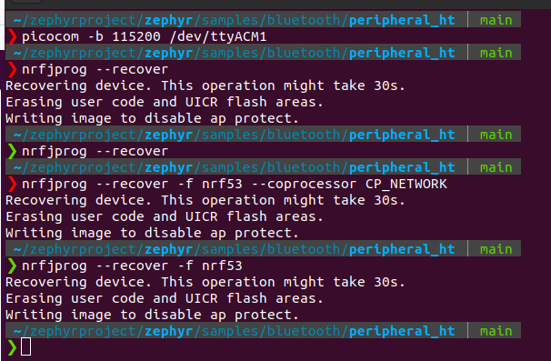Click the green prompt arrow beside the block cursor

click(x=12, y=347)
